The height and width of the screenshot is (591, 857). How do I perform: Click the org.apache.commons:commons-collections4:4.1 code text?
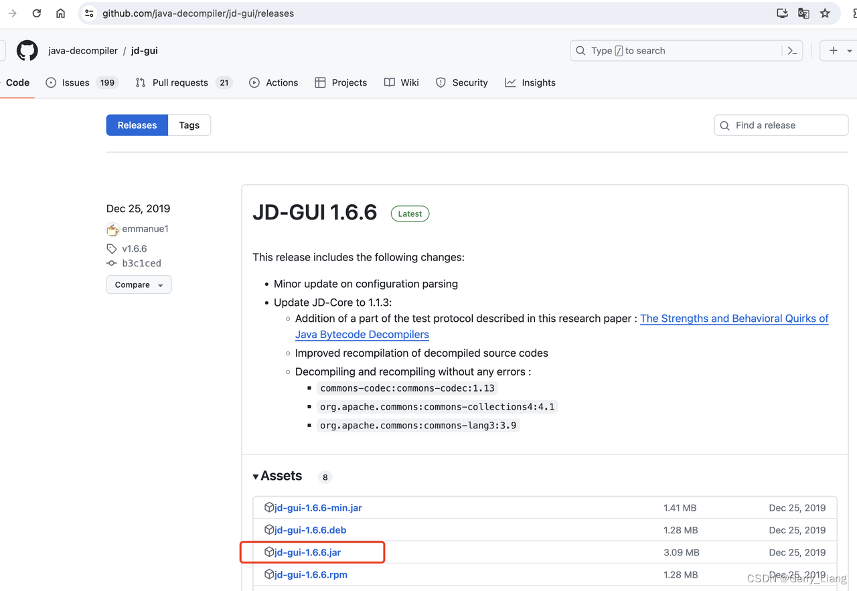pos(437,407)
